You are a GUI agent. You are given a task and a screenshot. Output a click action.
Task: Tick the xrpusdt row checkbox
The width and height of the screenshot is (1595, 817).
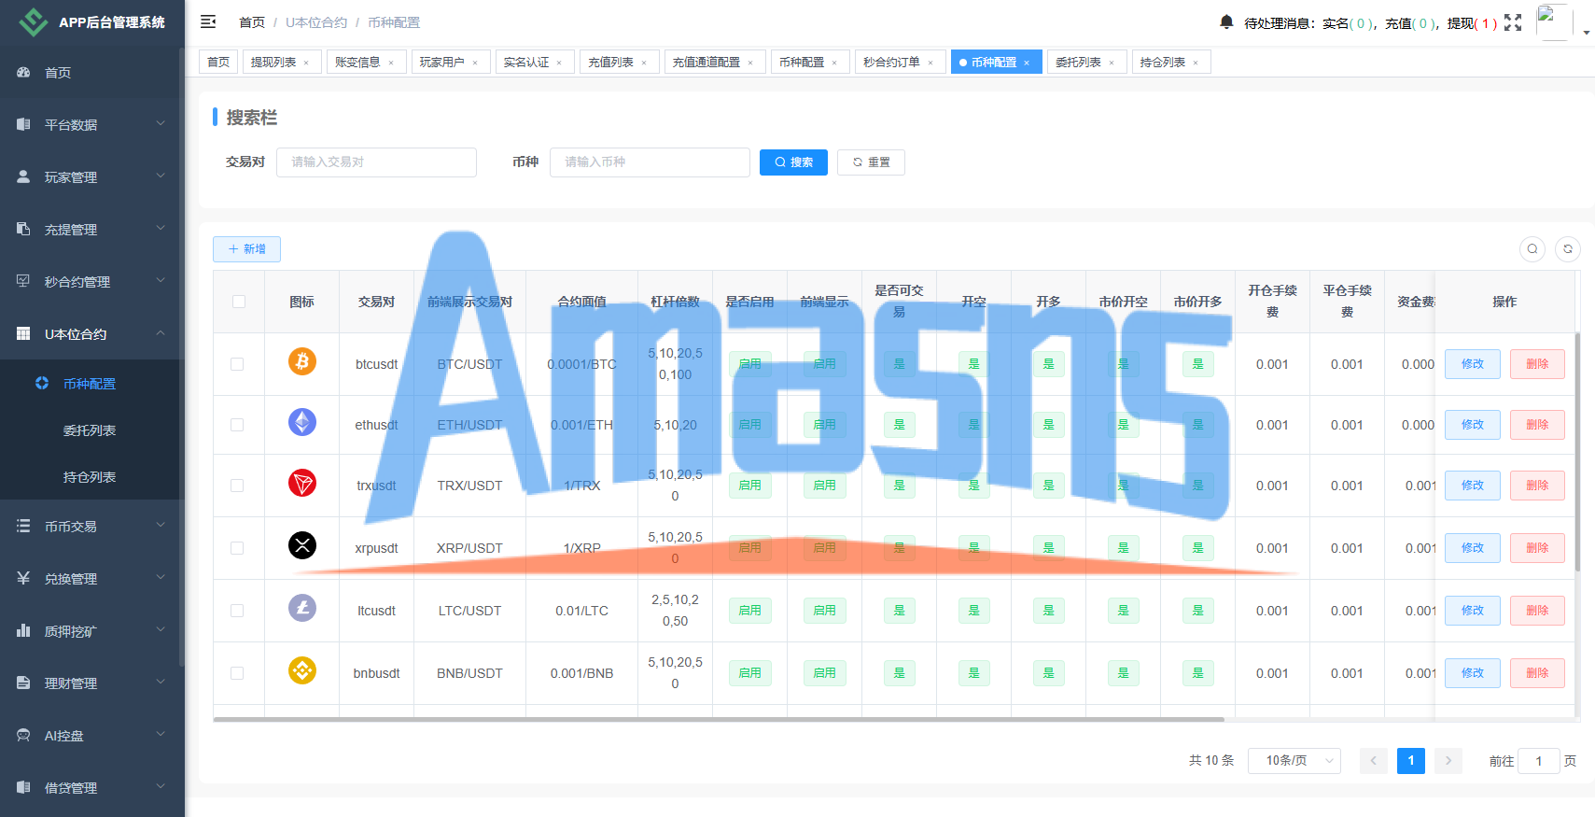237,548
